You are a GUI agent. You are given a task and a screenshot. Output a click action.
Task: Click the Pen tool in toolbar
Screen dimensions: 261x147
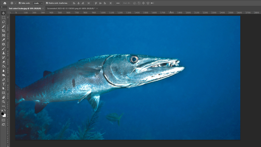tap(4, 80)
